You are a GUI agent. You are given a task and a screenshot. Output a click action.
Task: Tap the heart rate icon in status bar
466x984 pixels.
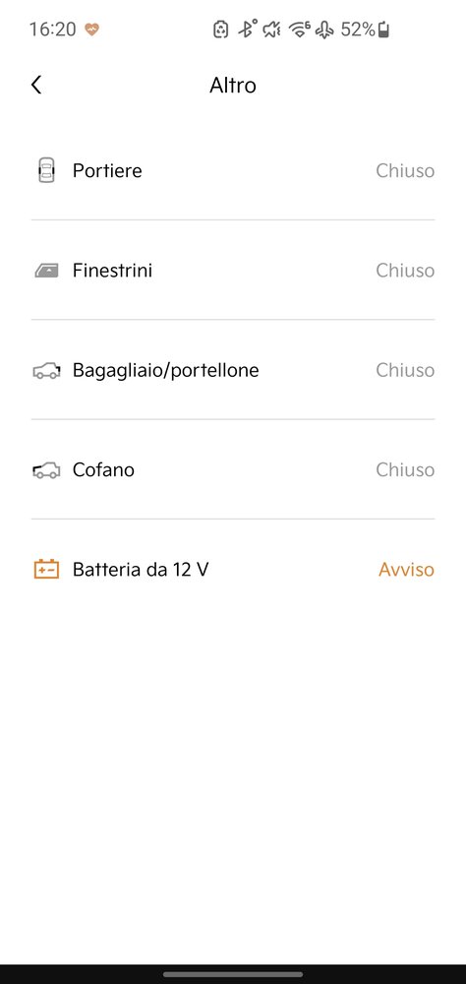(92, 29)
